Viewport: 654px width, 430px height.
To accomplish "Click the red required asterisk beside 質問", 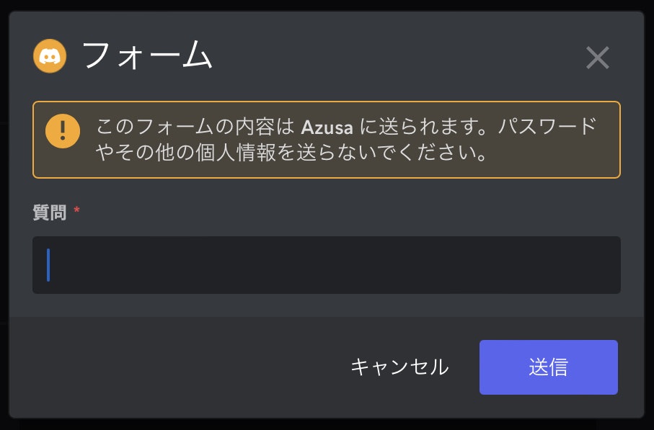I will pyautogui.click(x=76, y=211).
